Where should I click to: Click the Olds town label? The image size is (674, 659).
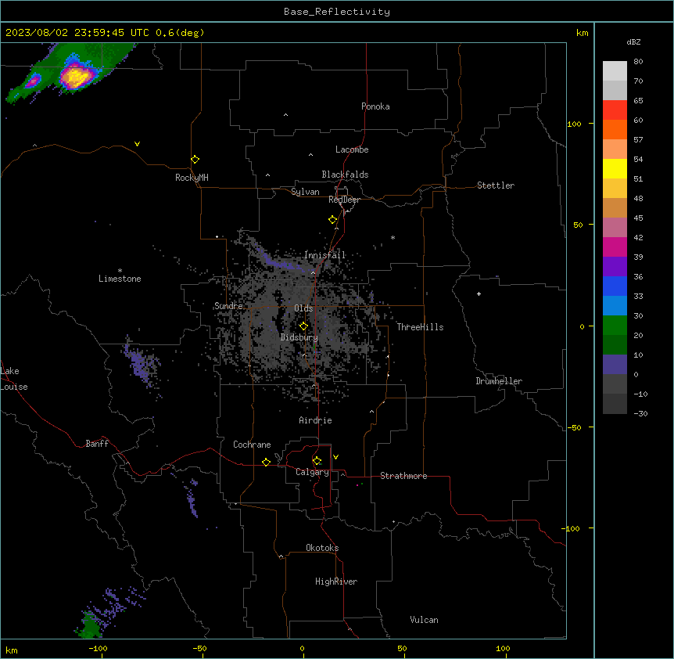(x=303, y=308)
